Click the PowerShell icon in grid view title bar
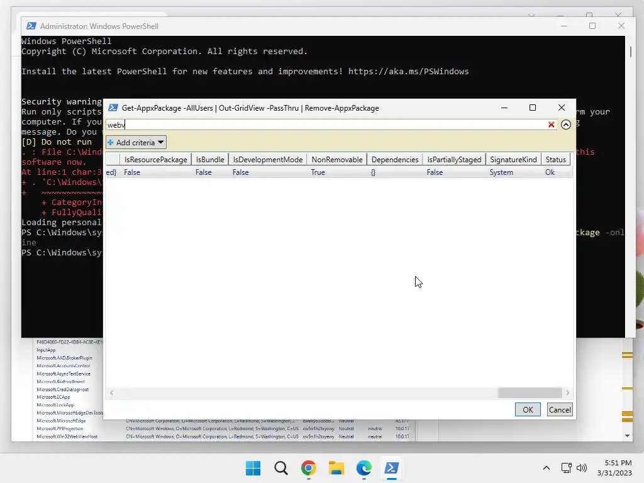 (x=113, y=108)
